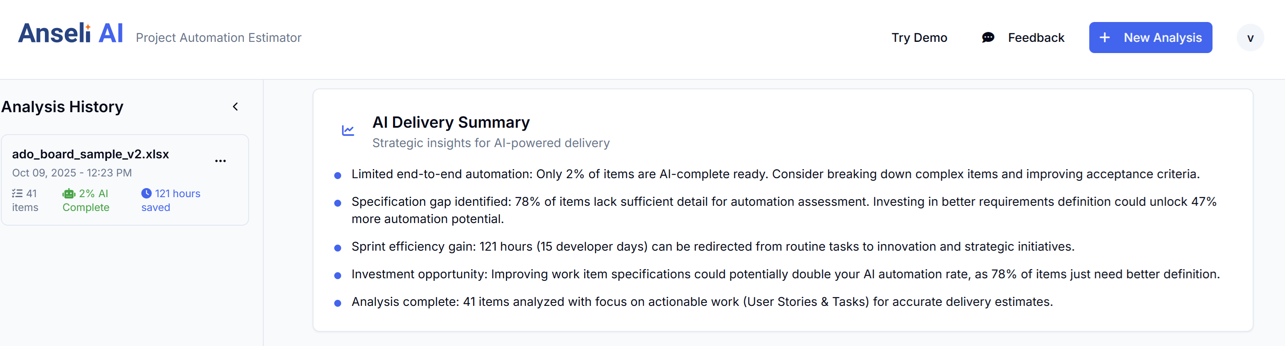The width and height of the screenshot is (1285, 346).
Task: Click the AI Delivery Summary heading
Action: [451, 123]
